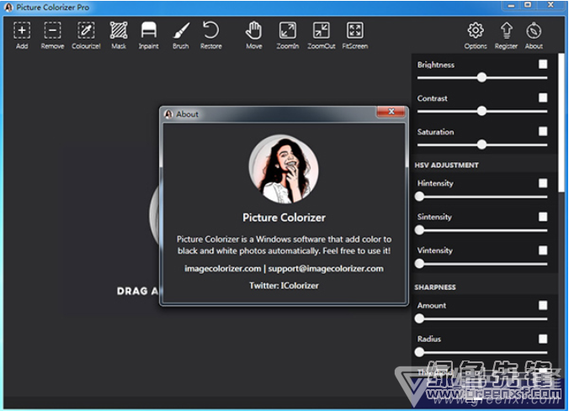Pick the Inpaint tool
The width and height of the screenshot is (569, 411).
click(x=148, y=35)
